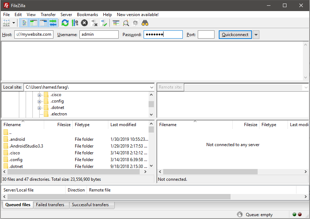Image resolution: width=310 pixels, height=219 pixels.
Task: Open New version available! menu
Action: (138, 14)
